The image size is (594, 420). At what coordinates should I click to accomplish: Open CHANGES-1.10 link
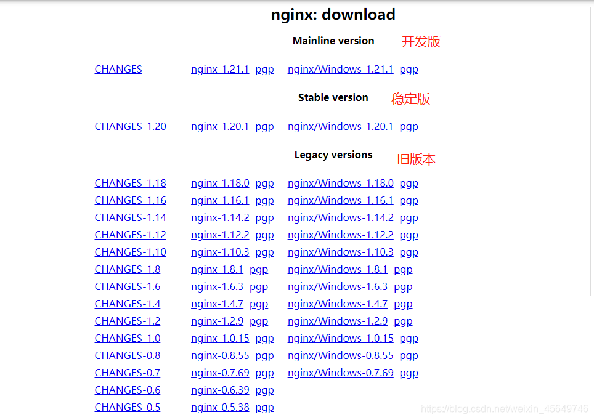(x=130, y=252)
